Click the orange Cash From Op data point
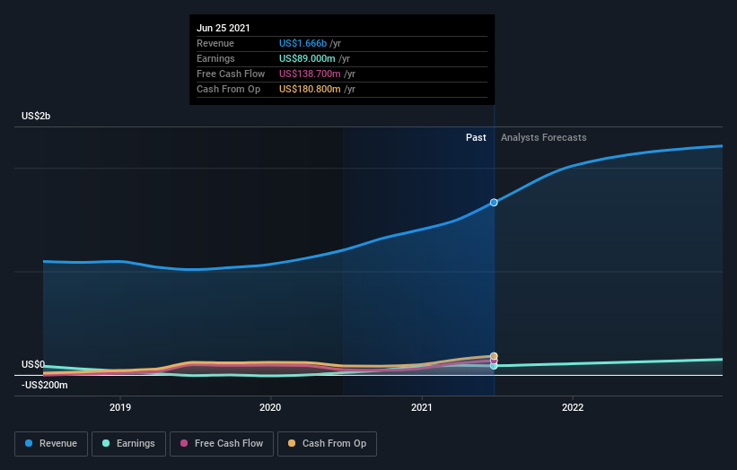This screenshot has width=737, height=470. [x=494, y=356]
